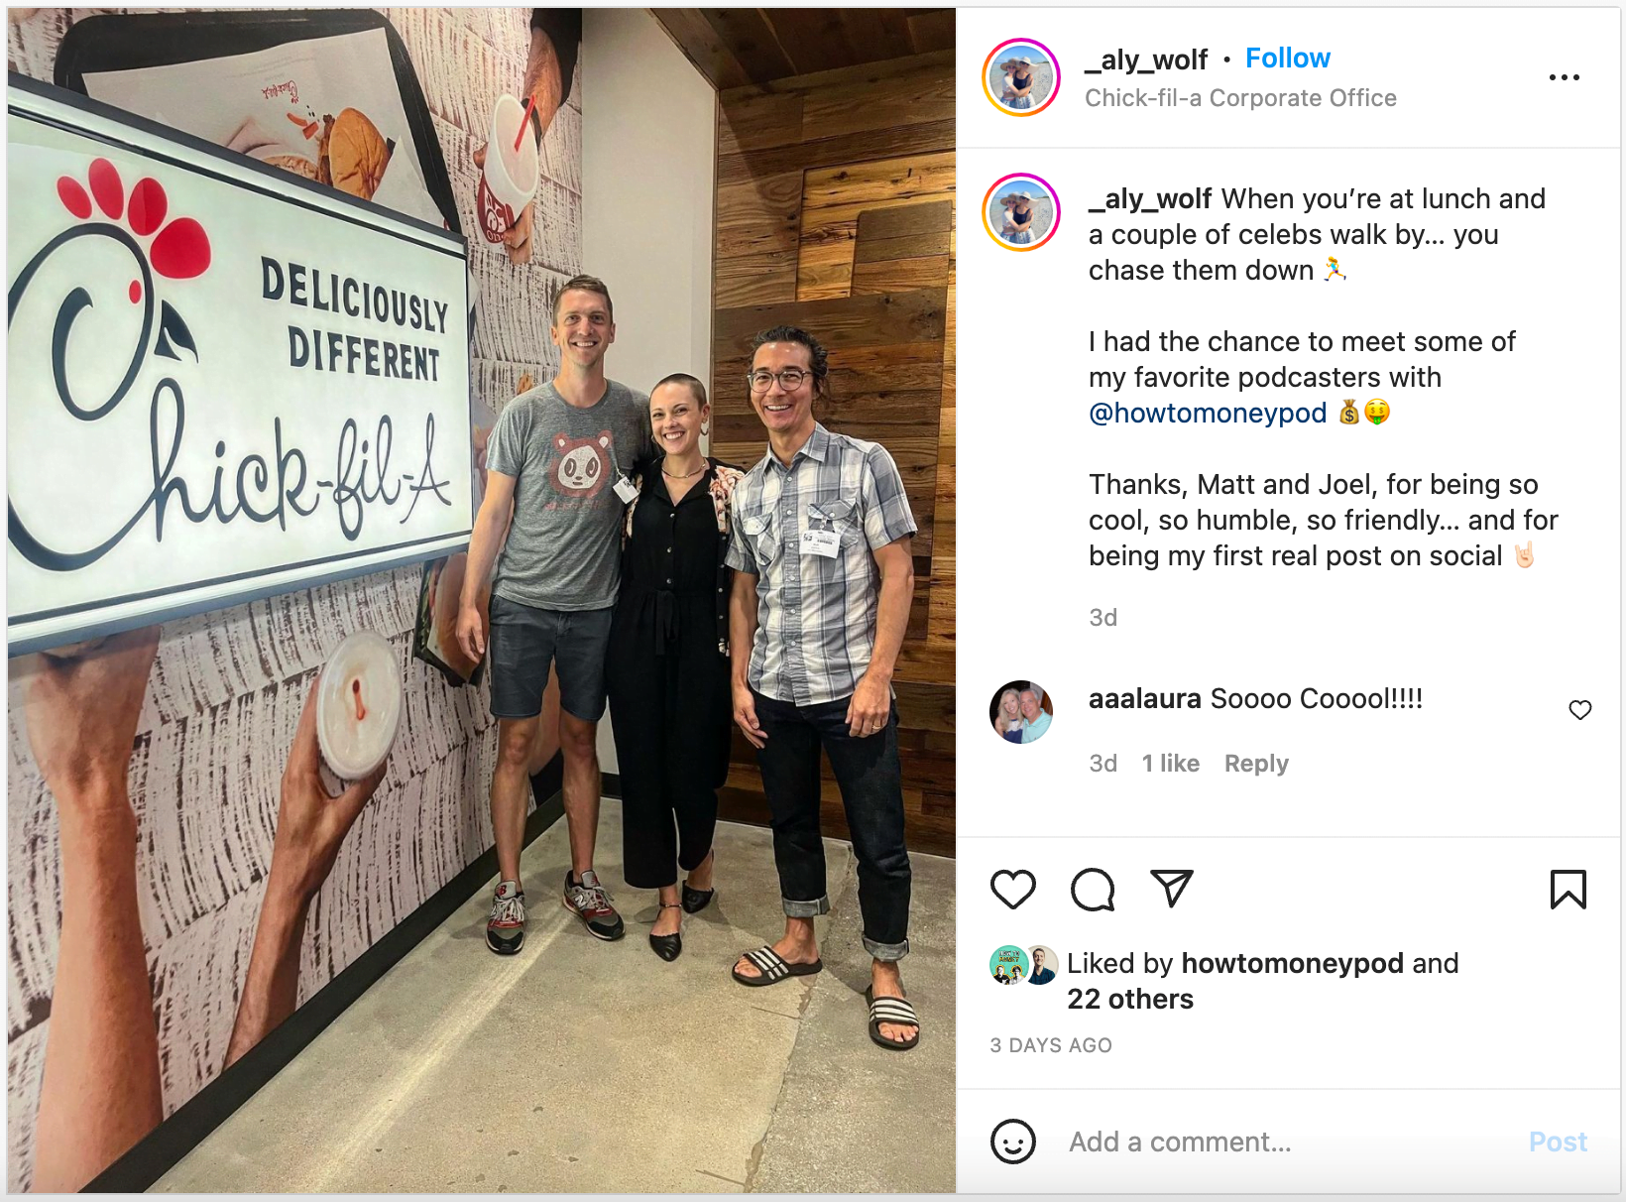Open comments via speech bubble icon

point(1093,890)
